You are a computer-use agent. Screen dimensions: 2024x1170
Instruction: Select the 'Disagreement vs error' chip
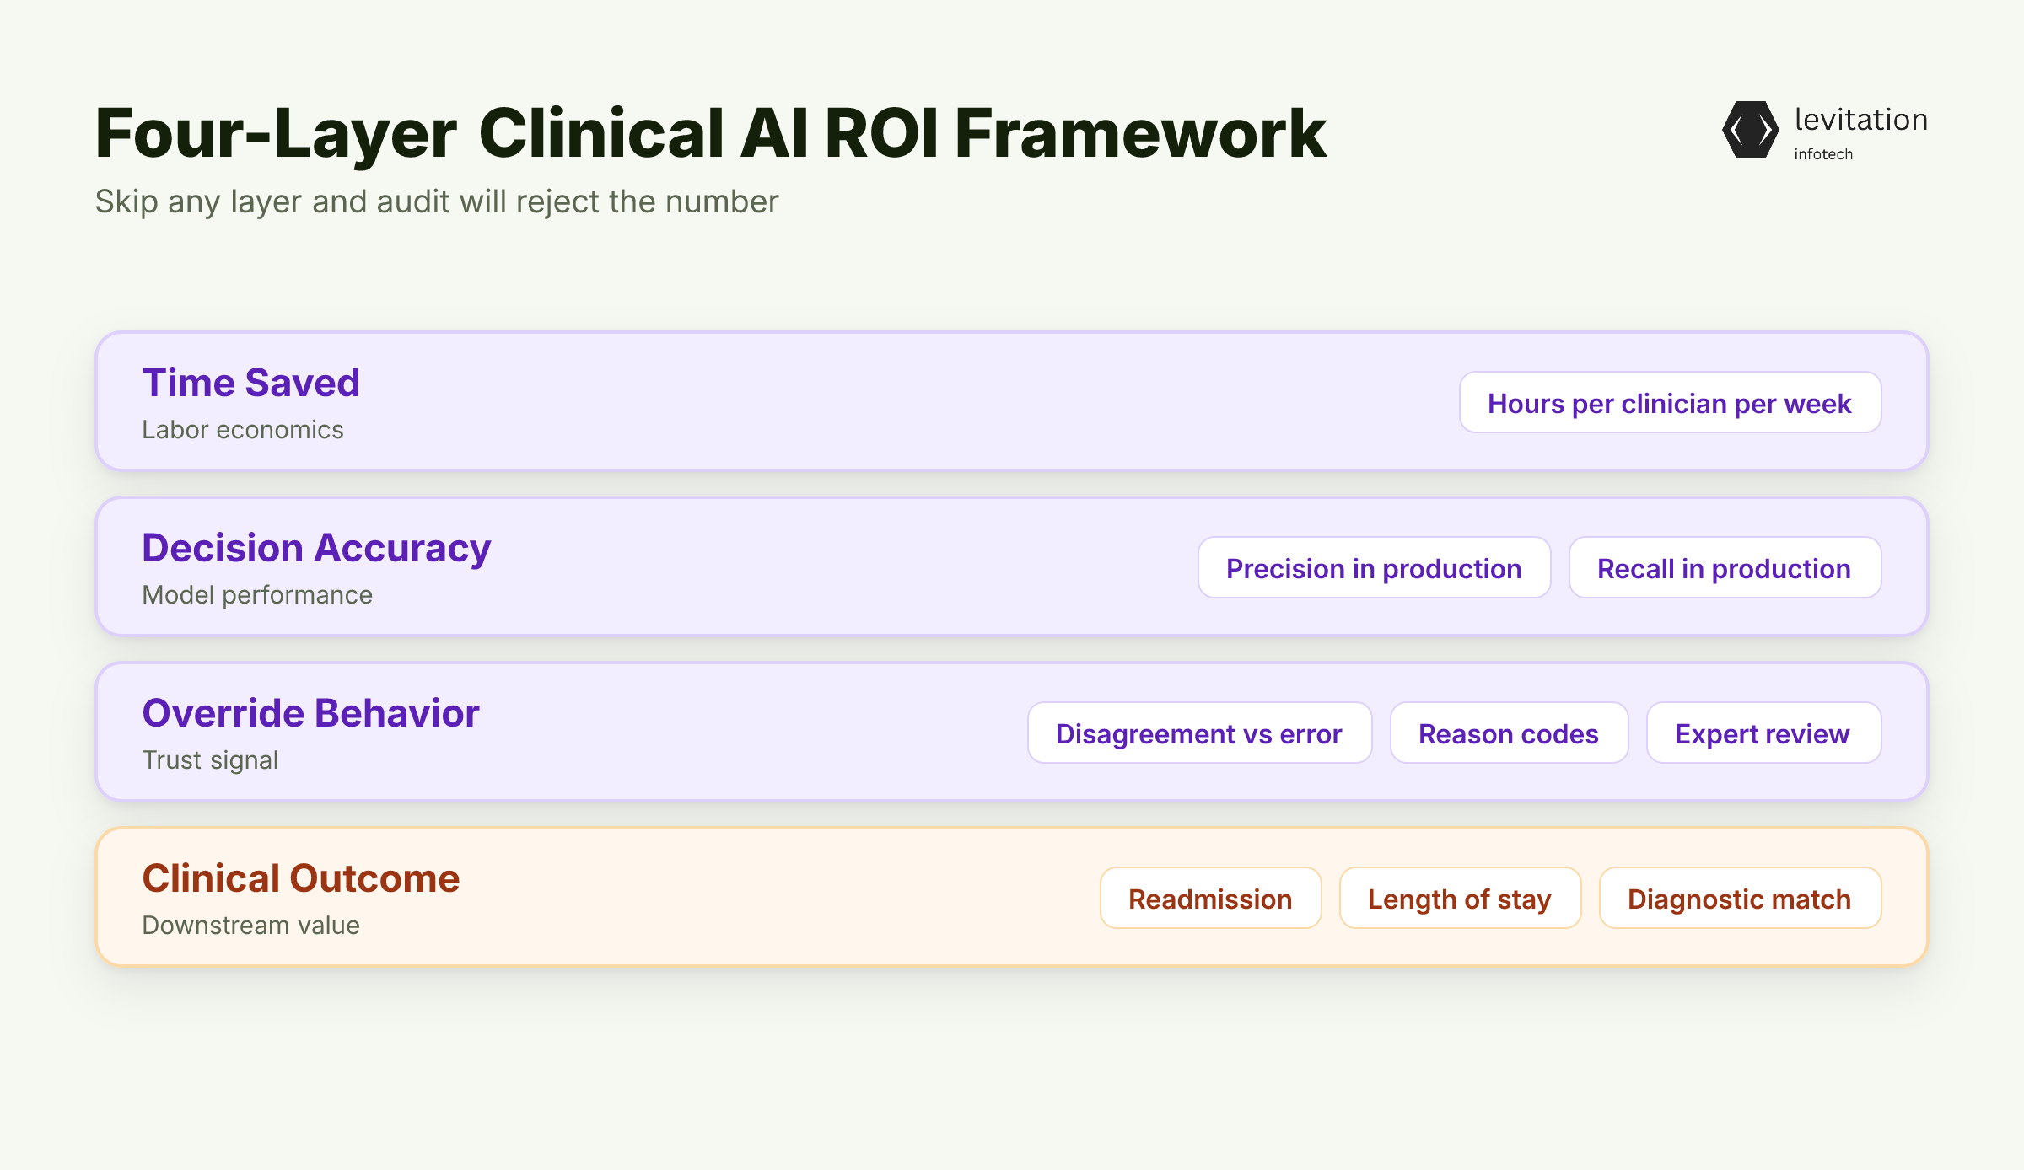click(x=1199, y=733)
